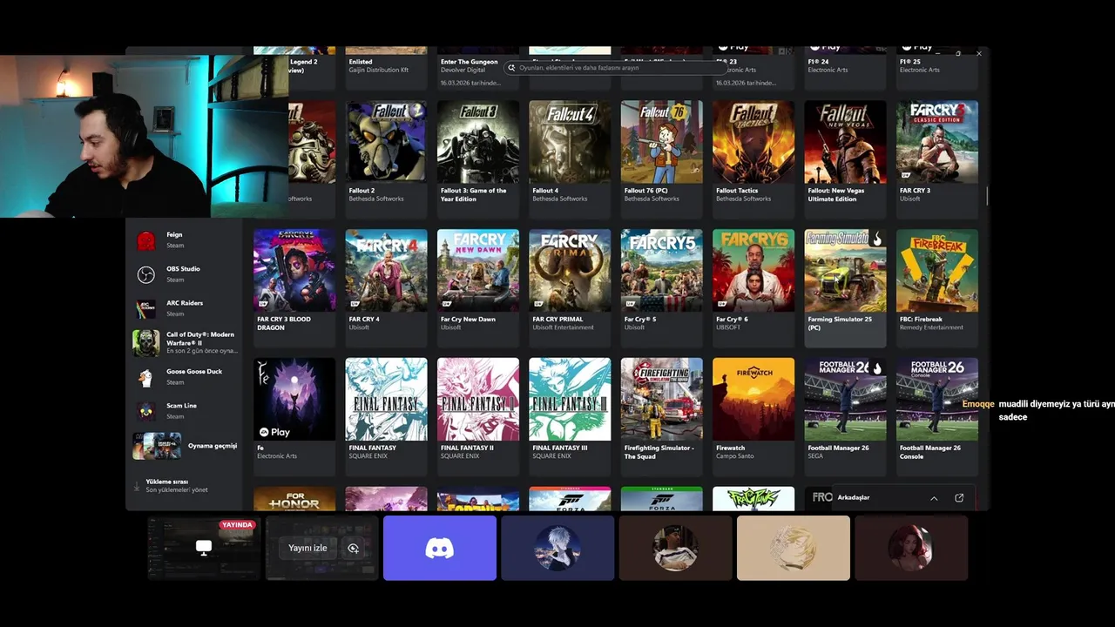Screen dimensions: 1115x627
Task: Open the FINAL FANTASY II cover
Action: 478,399
